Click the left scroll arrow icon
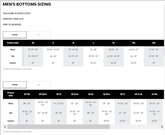Image resolution: width=165 pixels, height=135 pixels. pyautogui.click(x=5, y=127)
